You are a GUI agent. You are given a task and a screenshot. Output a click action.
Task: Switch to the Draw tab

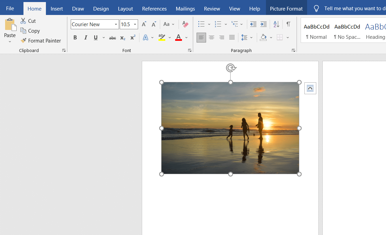pyautogui.click(x=78, y=9)
